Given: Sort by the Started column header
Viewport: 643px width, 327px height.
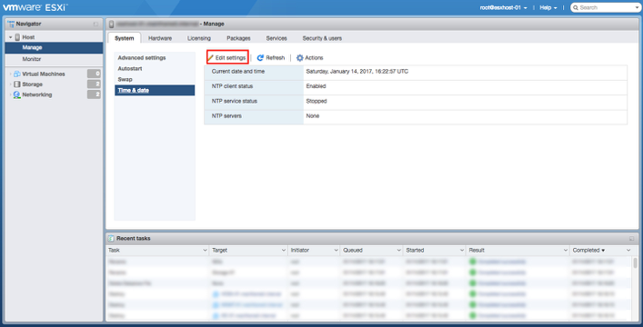Looking at the screenshot, I should point(415,251).
